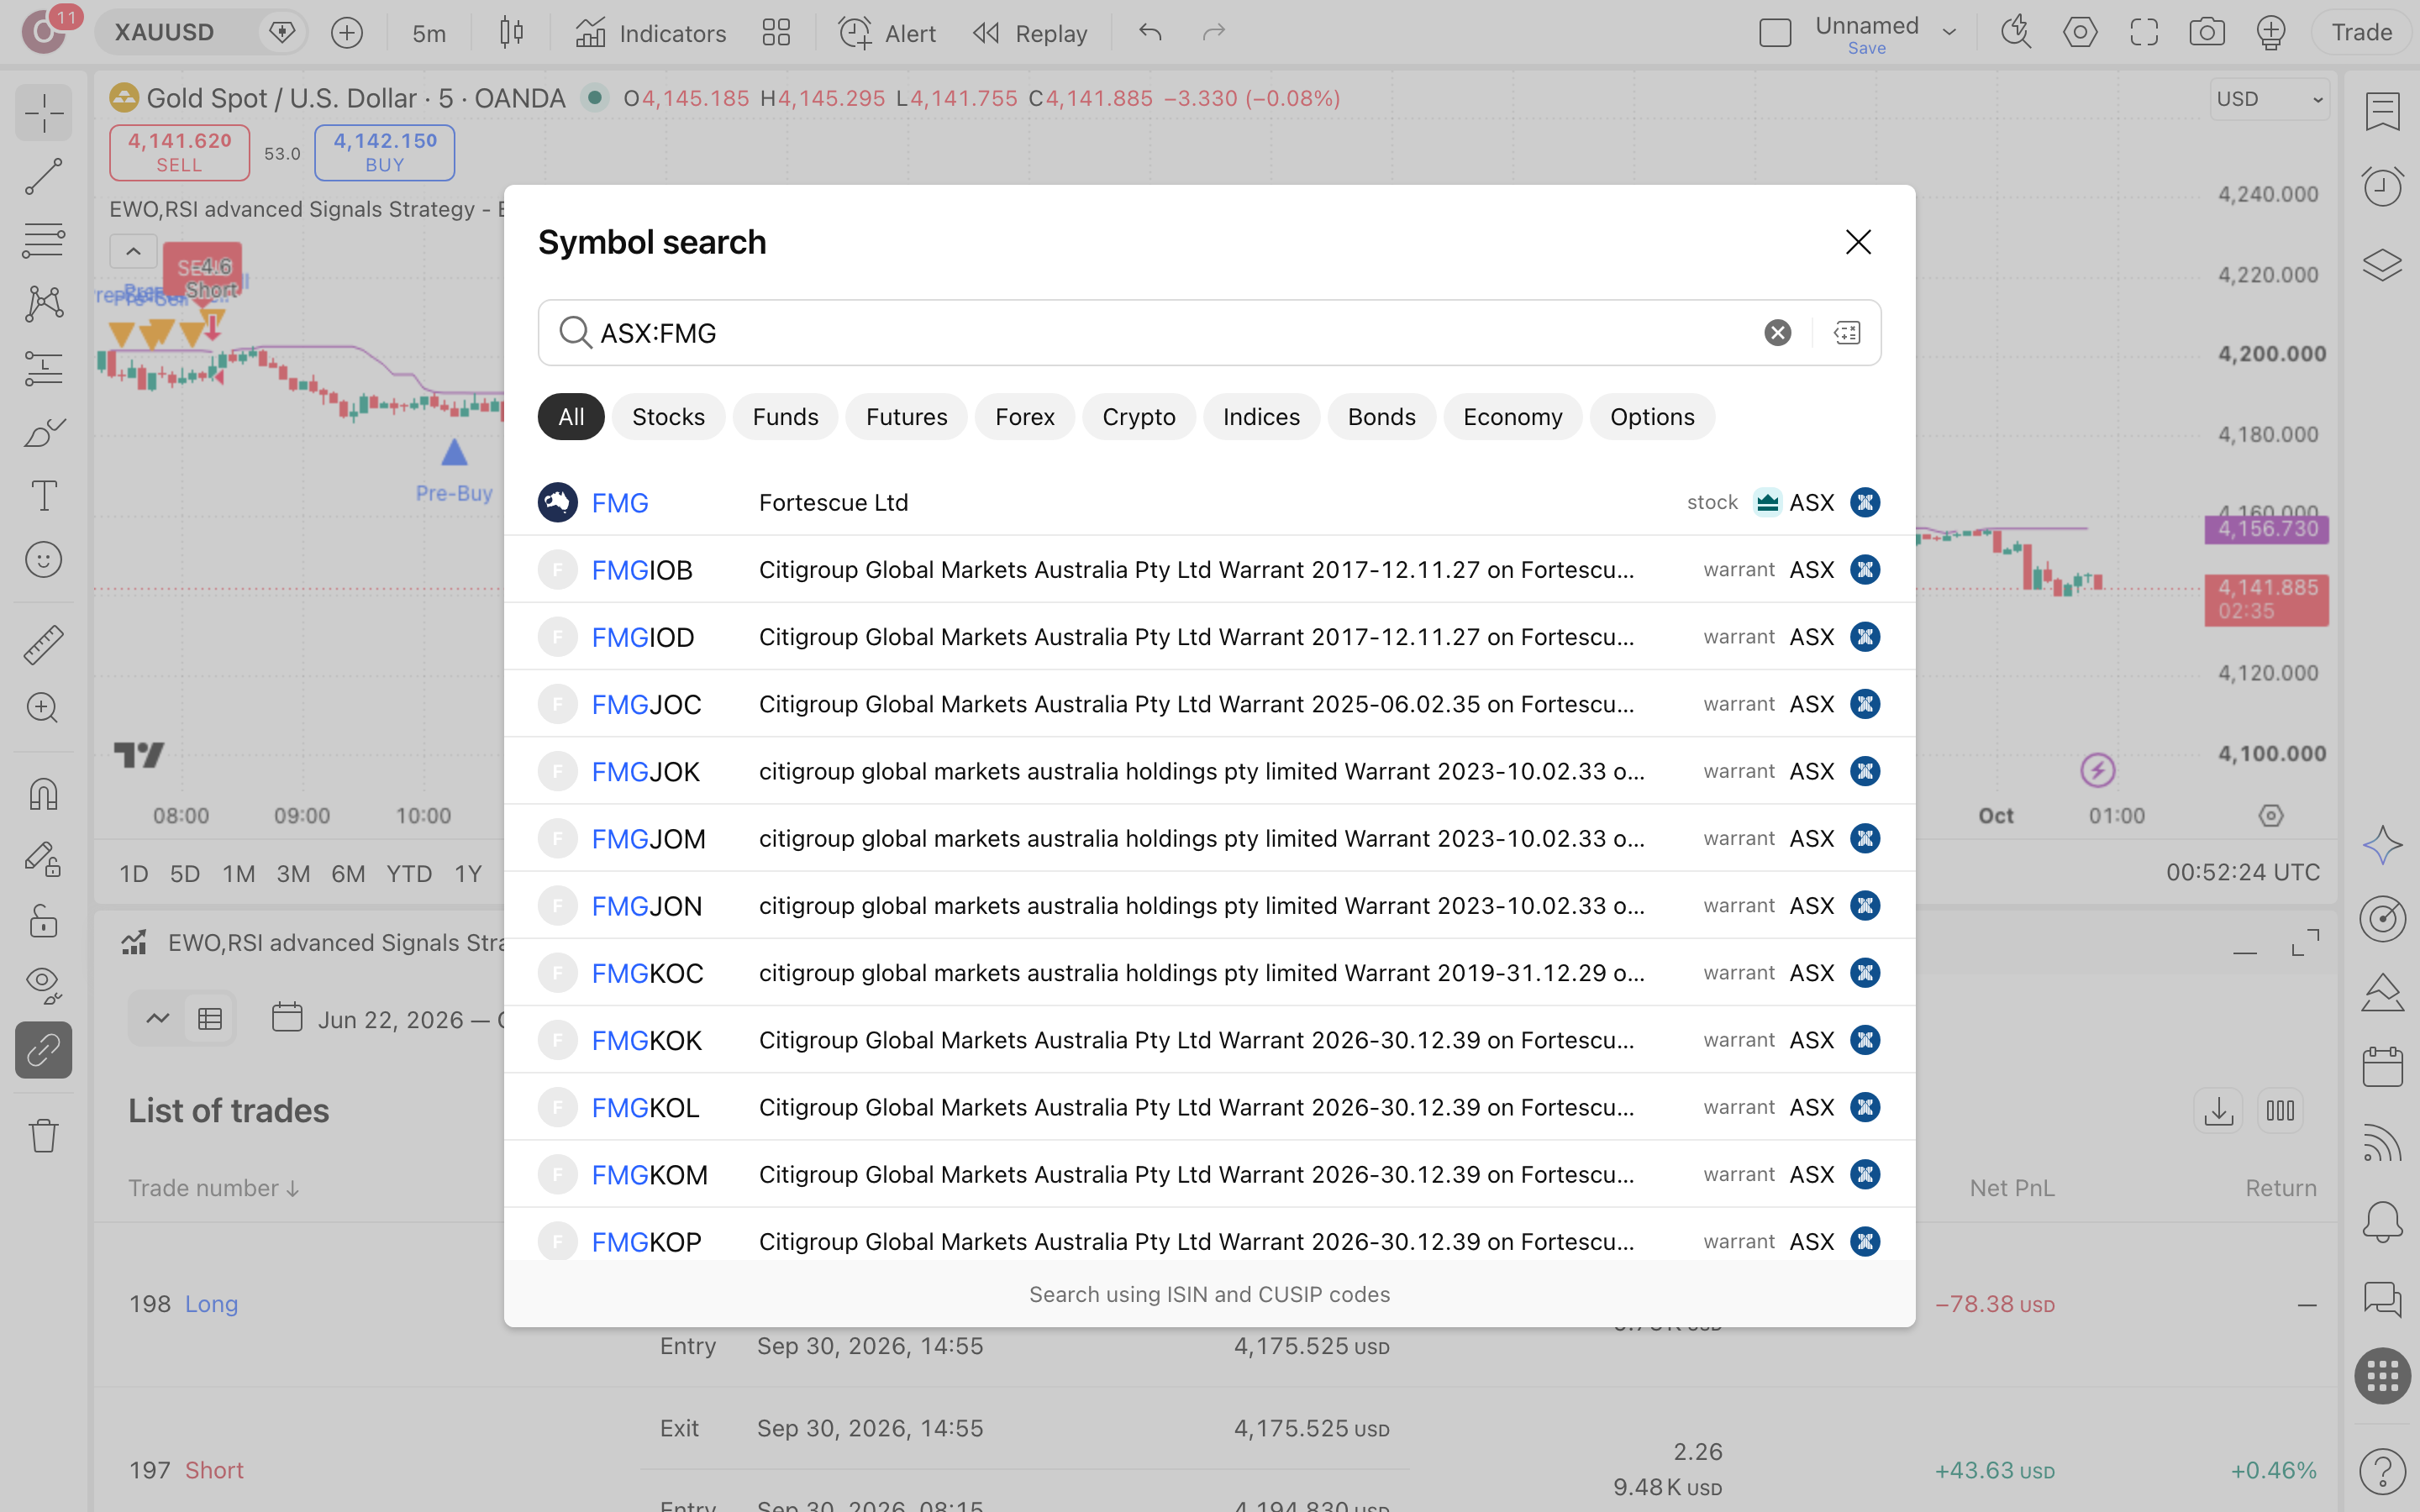This screenshot has height=1512, width=2420.
Task: Open the 5m interval selector
Action: tap(429, 33)
